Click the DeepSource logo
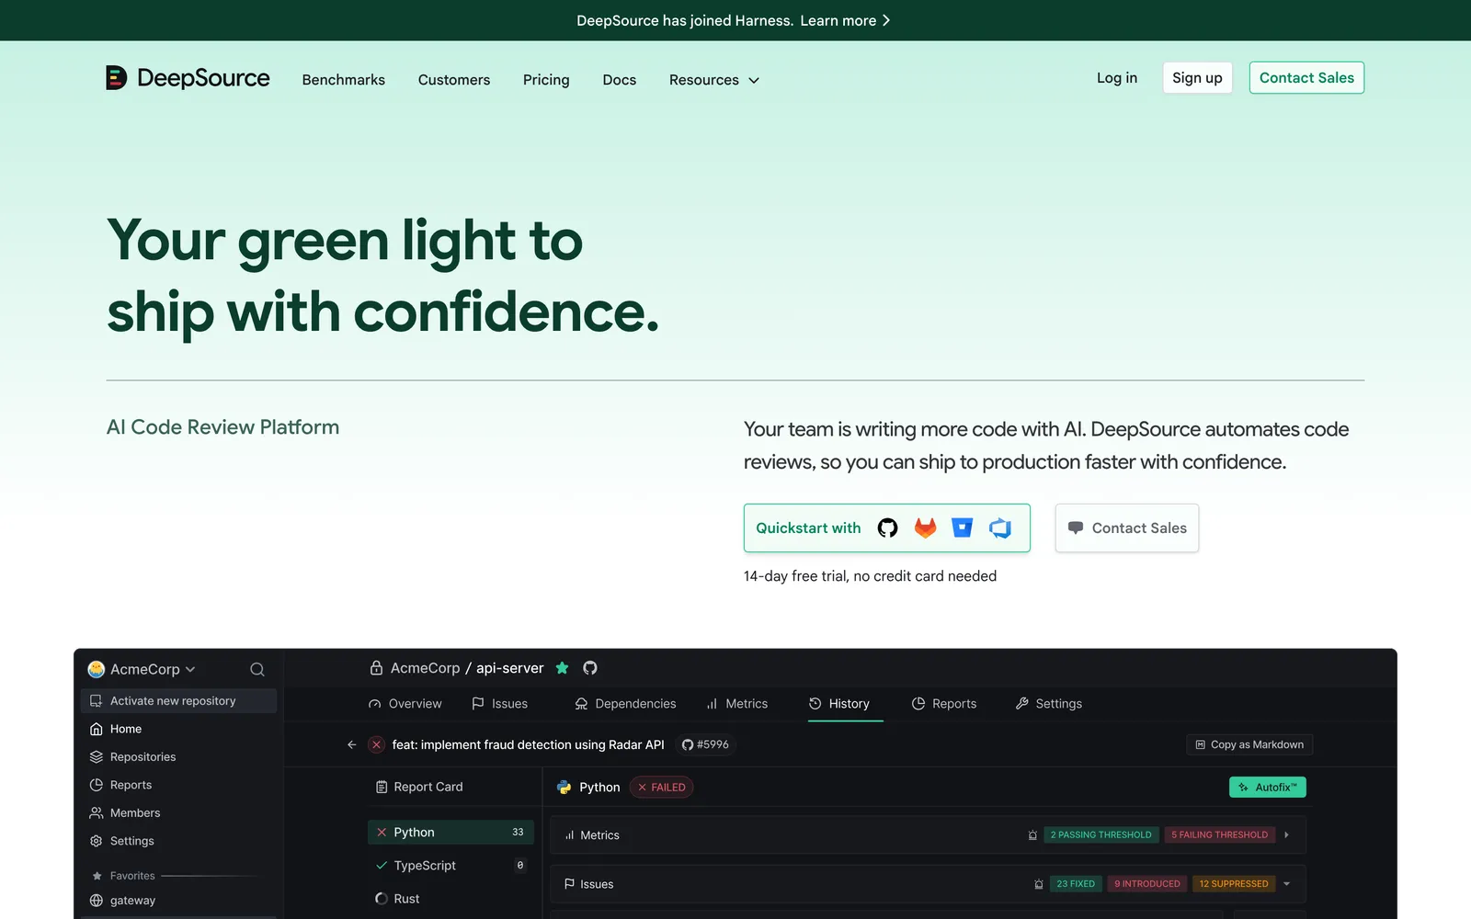The height and width of the screenshot is (919, 1471). [x=188, y=78]
